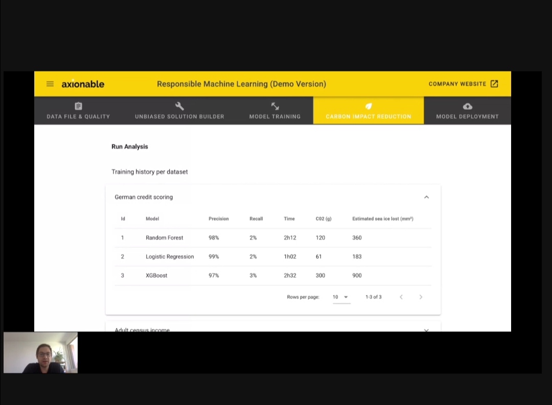Viewport: 552px width, 405px height.
Task: Click the Responsible Machine Learning title
Action: (241, 84)
